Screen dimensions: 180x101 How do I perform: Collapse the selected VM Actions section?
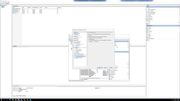179,26
